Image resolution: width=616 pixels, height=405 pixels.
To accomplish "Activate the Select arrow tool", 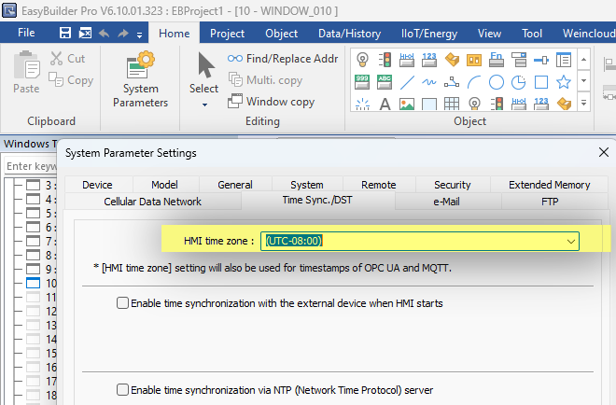I will [203, 73].
